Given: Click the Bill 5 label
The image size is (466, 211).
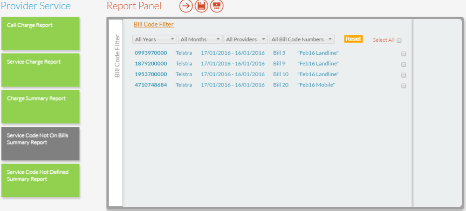Looking at the screenshot, I should [x=279, y=53].
